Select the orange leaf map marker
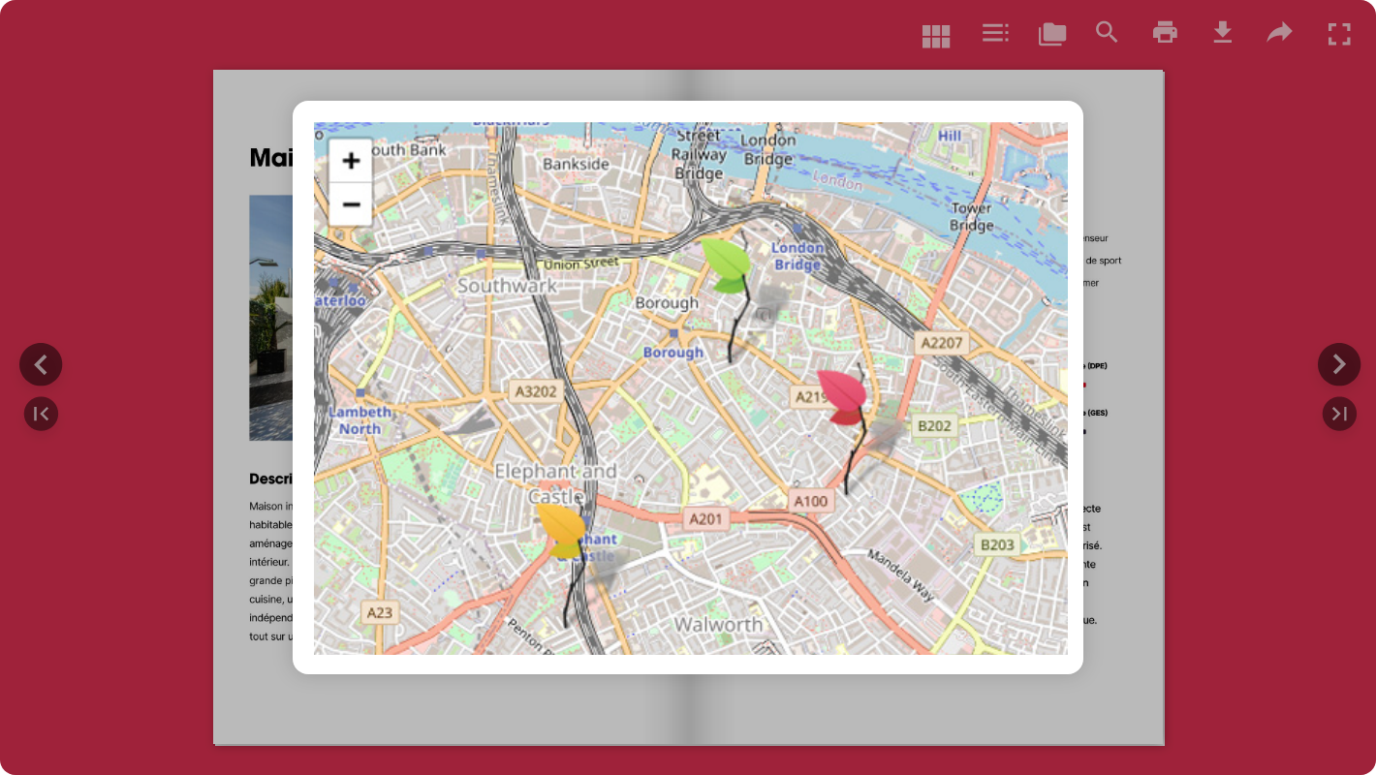Image resolution: width=1376 pixels, height=775 pixels. 562,528
